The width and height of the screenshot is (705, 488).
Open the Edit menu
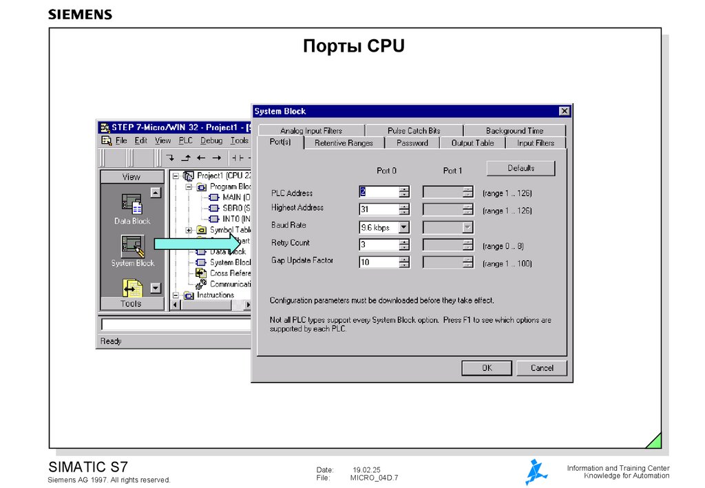point(140,140)
